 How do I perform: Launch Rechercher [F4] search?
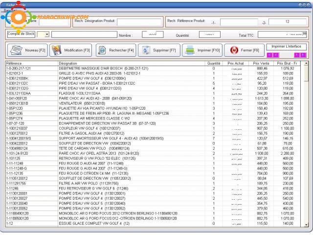(116, 50)
